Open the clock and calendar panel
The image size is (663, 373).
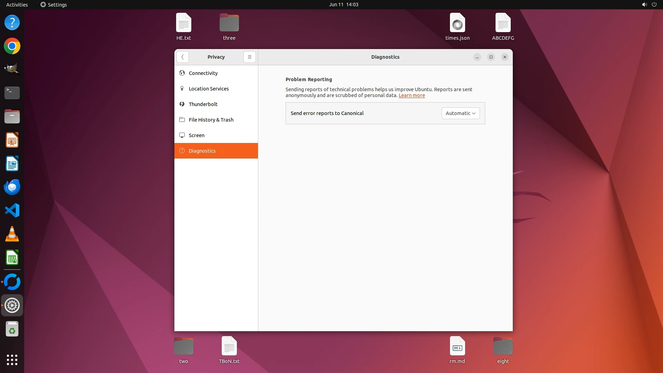click(x=343, y=4)
